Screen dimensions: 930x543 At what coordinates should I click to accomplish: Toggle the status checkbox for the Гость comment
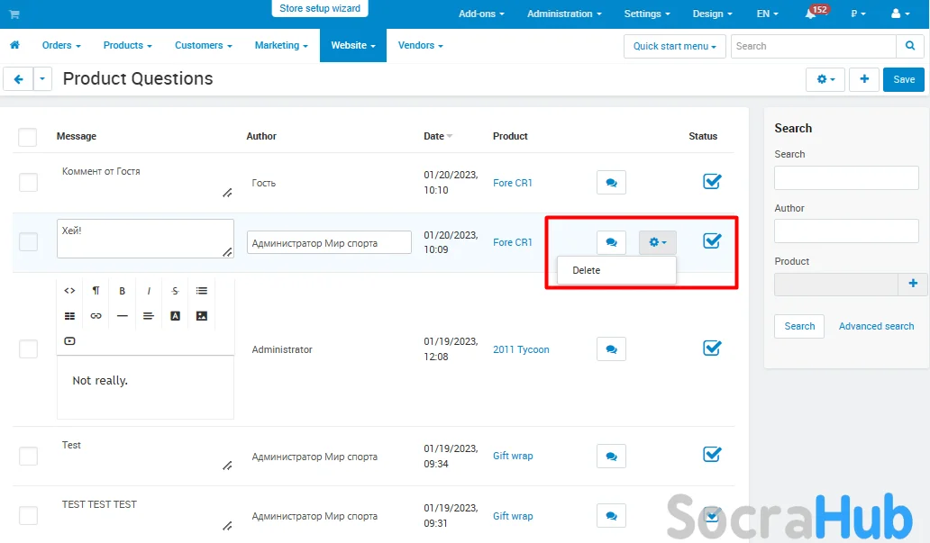(712, 182)
